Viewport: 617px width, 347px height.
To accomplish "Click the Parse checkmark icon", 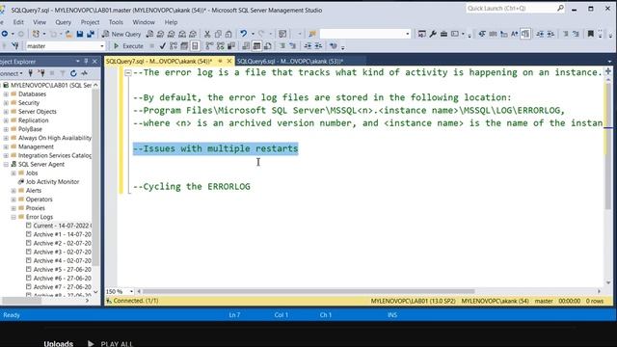I will point(163,46).
